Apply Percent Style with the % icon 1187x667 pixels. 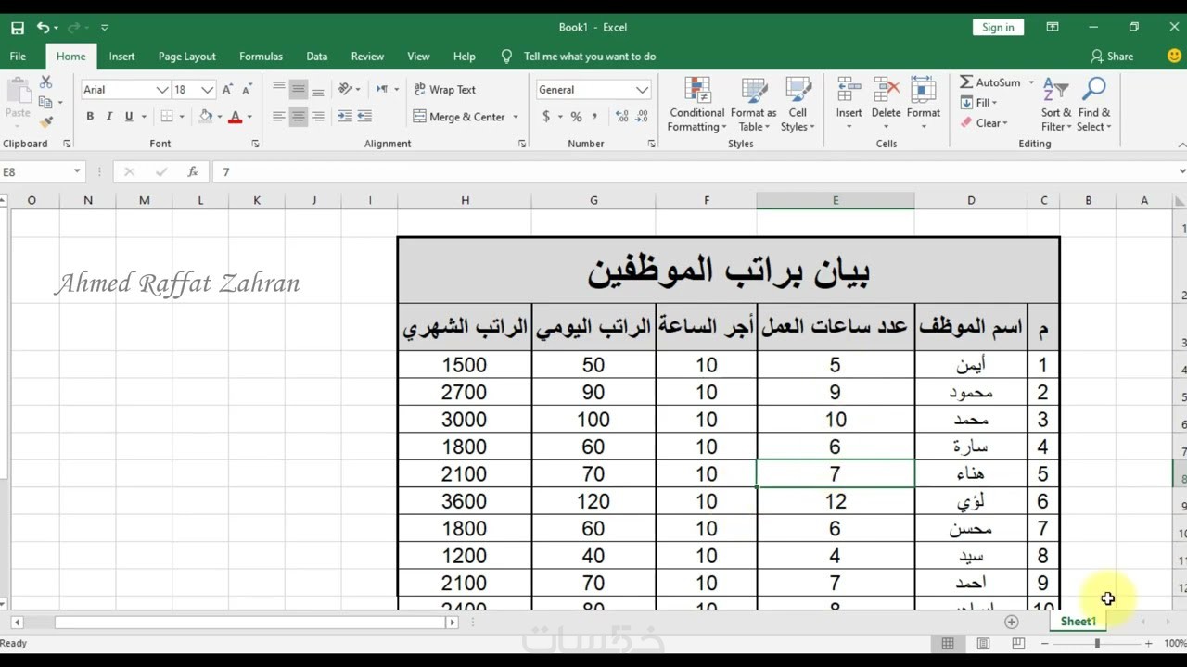576,117
